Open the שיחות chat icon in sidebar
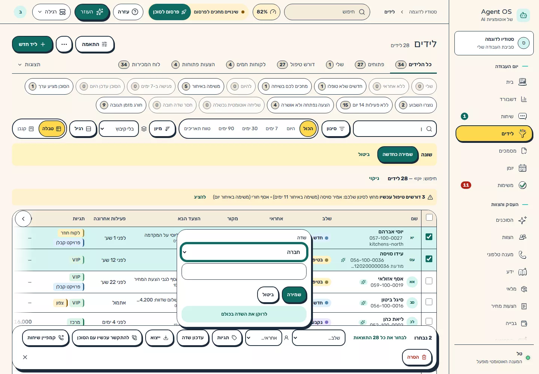539x374 pixels. [523, 116]
